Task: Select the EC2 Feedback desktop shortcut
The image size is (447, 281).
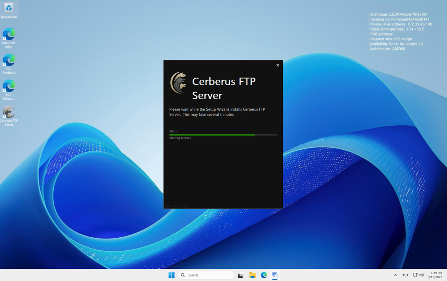Action: click(9, 64)
